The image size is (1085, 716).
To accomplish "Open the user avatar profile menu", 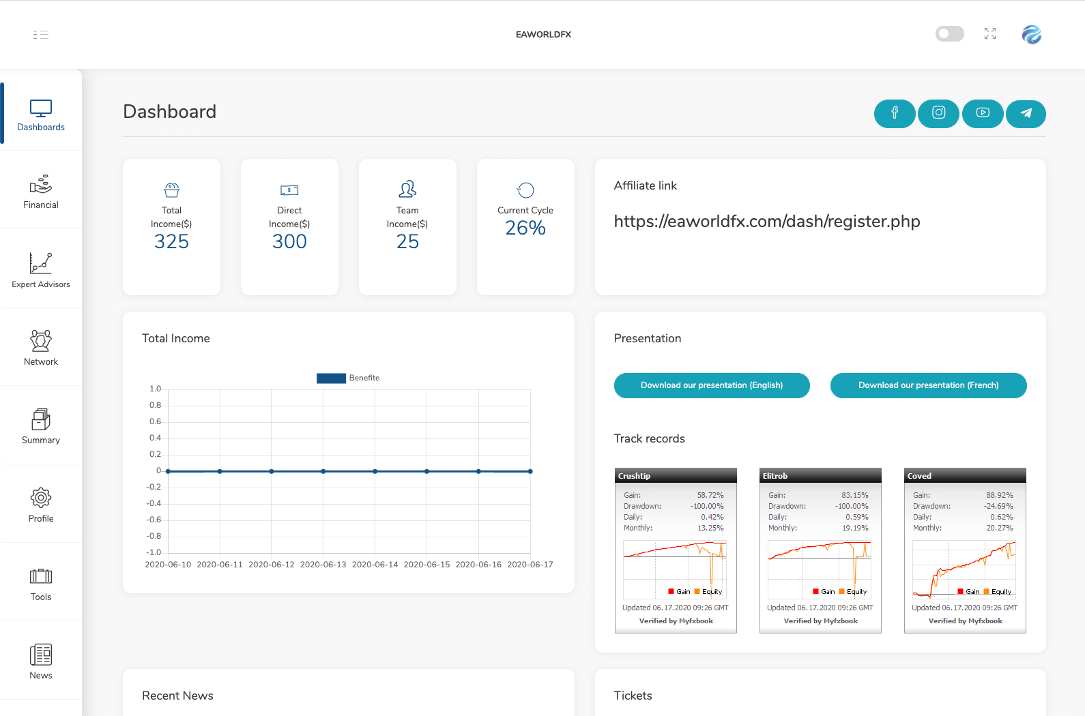I will coord(1031,34).
